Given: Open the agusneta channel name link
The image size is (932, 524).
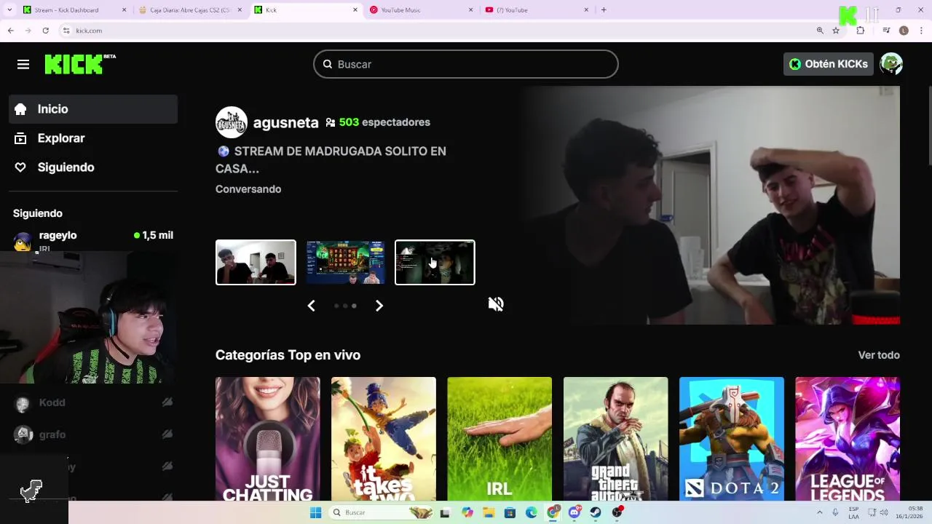Looking at the screenshot, I should click(285, 122).
